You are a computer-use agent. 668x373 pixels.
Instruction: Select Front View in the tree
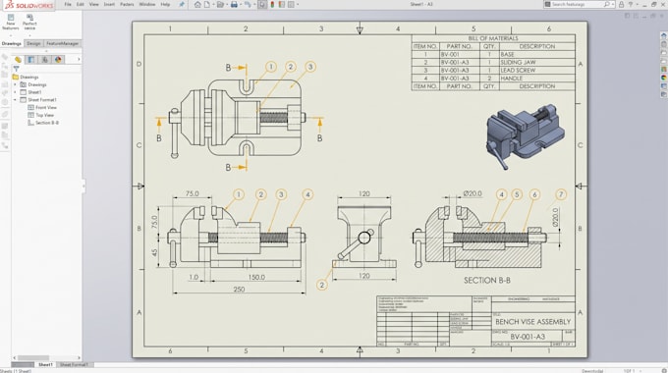coord(42,107)
